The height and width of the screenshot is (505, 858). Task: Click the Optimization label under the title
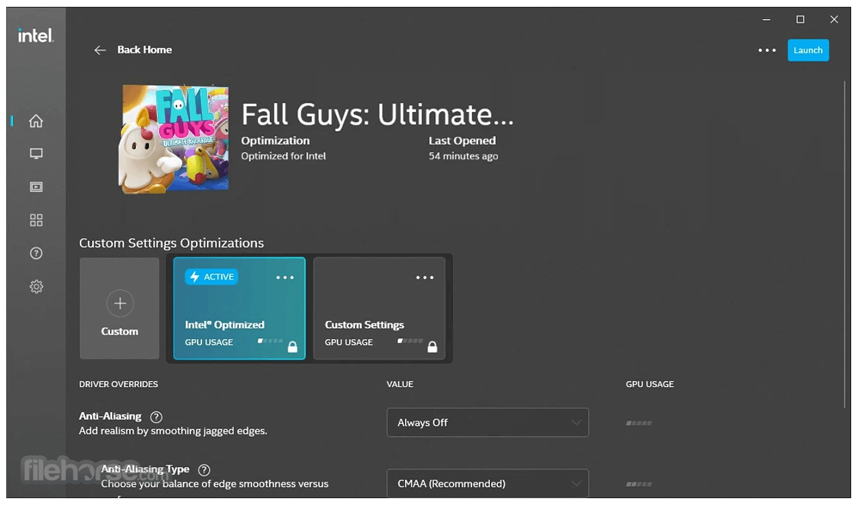coord(275,141)
